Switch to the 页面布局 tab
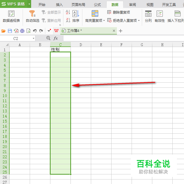This screenshot has height=184, width=184. [x=78, y=5]
